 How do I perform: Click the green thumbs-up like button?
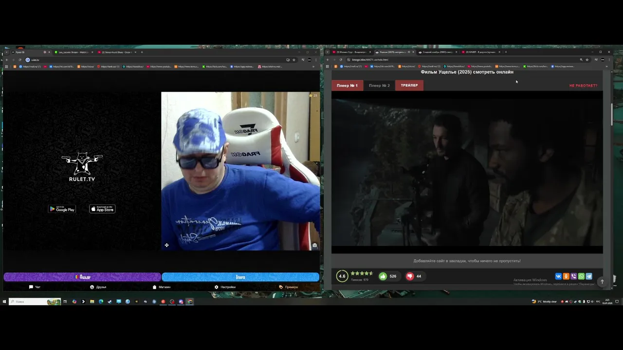coord(383,276)
